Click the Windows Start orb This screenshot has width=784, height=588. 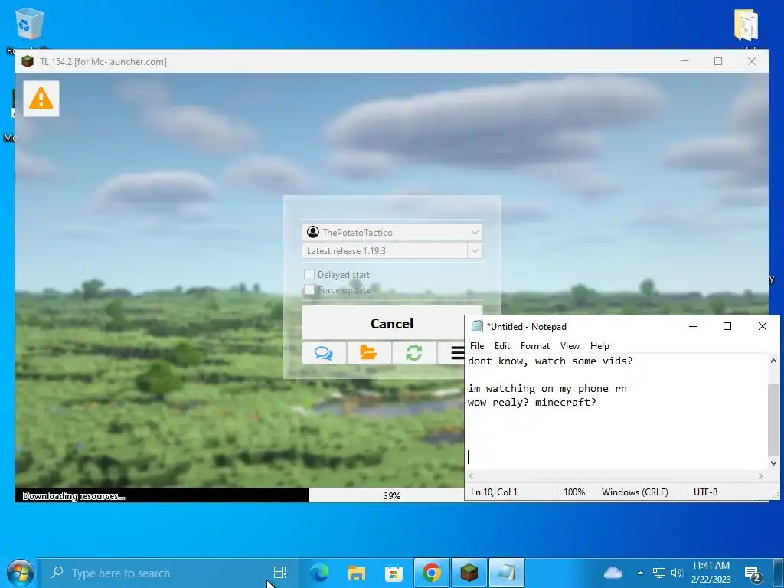pos(20,573)
